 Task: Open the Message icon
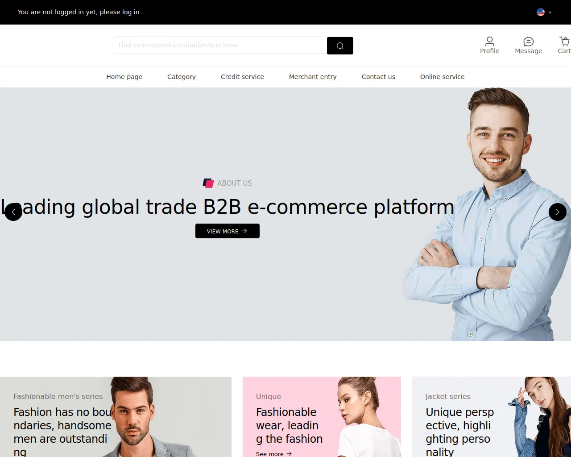click(528, 42)
